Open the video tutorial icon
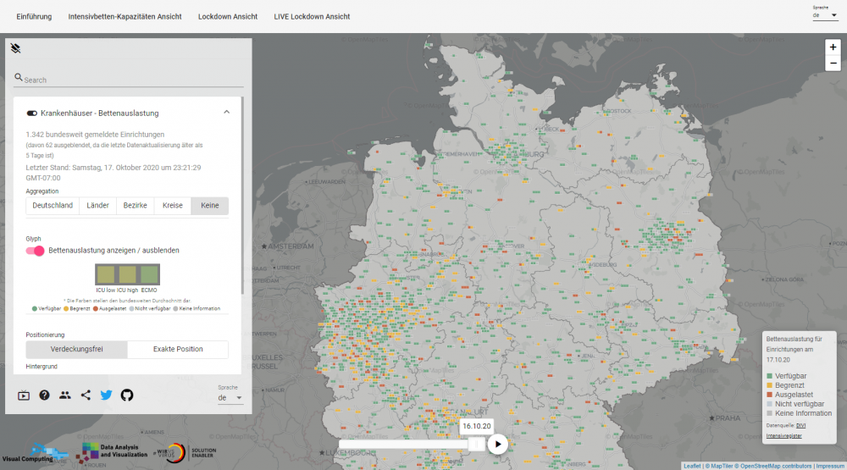The height and width of the screenshot is (470, 847). tap(24, 395)
